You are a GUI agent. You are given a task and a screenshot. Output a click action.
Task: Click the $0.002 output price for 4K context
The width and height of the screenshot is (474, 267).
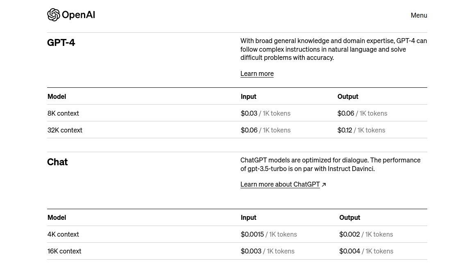pos(349,234)
